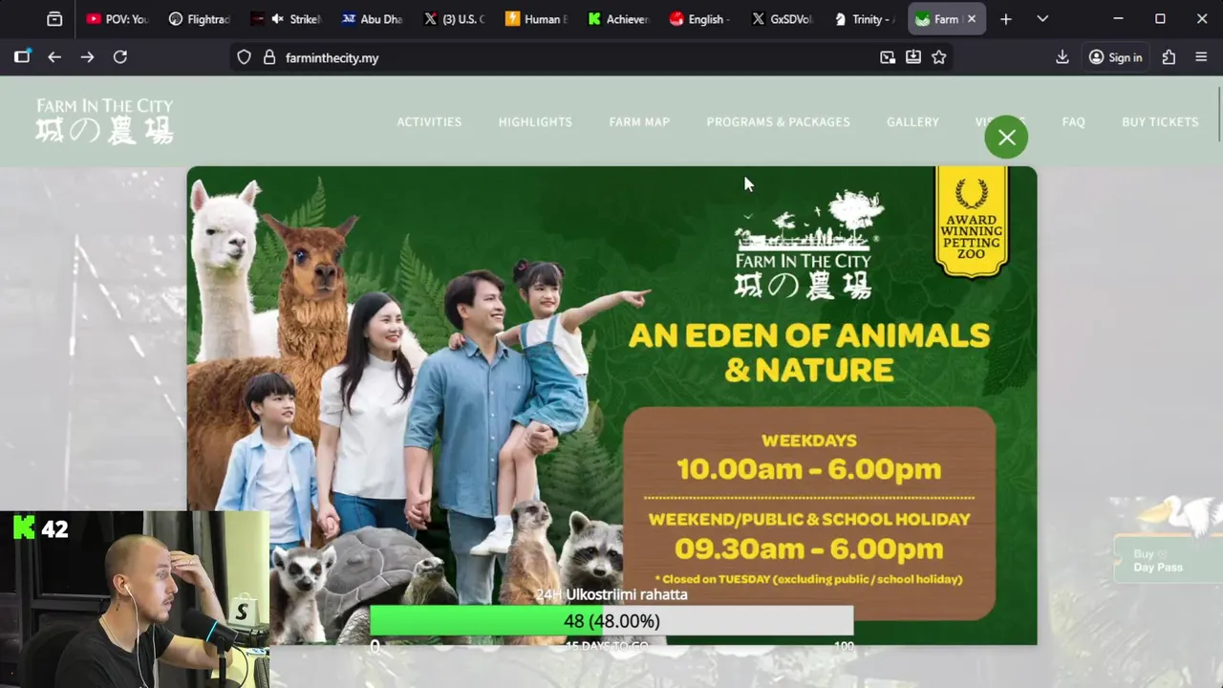The height and width of the screenshot is (688, 1223).
Task: Select the weekend hours 09.30am - 6.00pm text
Action: [x=809, y=549]
